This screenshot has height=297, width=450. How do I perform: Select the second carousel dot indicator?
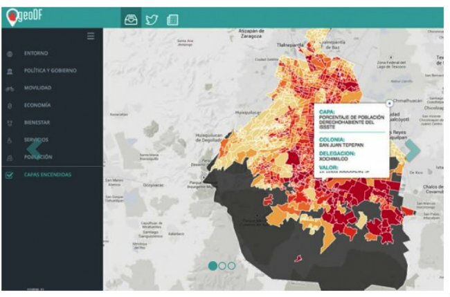tap(222, 265)
